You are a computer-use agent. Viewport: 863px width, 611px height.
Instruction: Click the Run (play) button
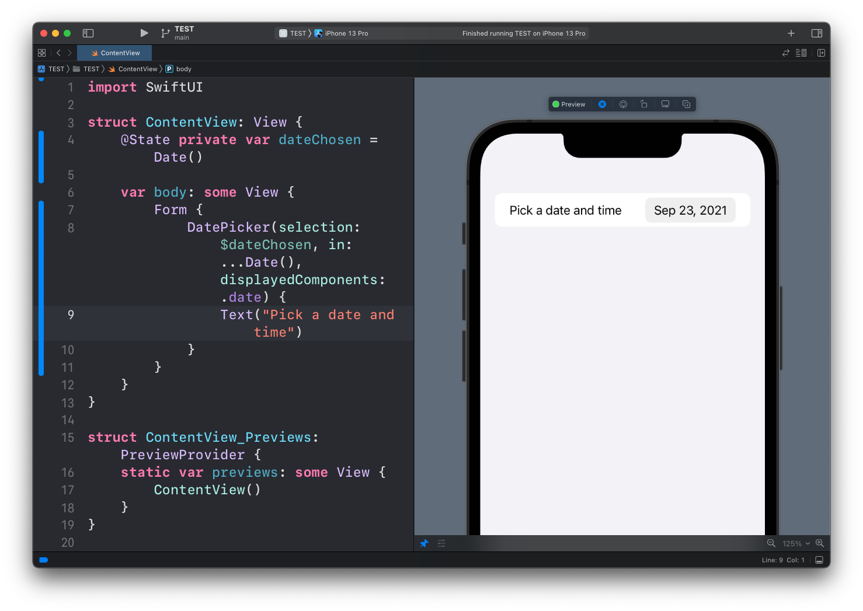144,33
